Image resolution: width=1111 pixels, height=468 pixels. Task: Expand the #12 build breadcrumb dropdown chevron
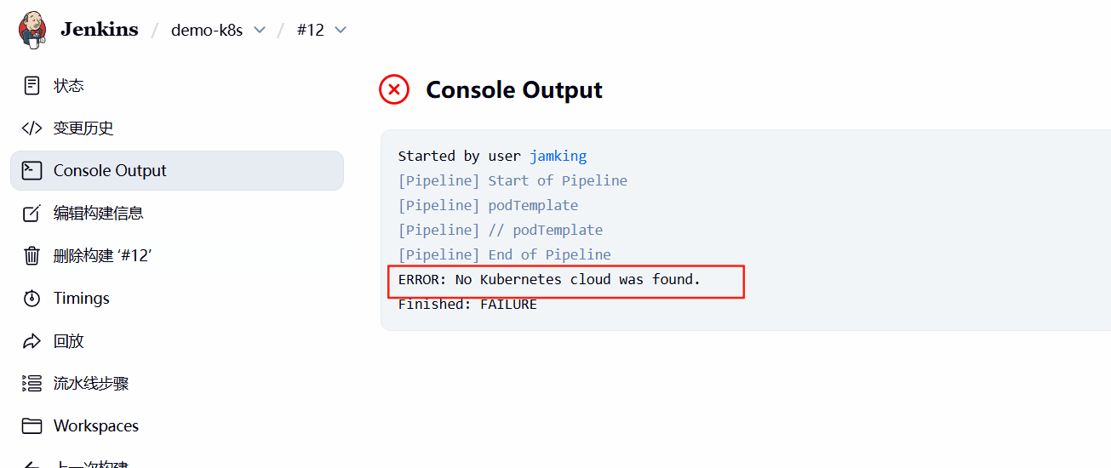[341, 30]
